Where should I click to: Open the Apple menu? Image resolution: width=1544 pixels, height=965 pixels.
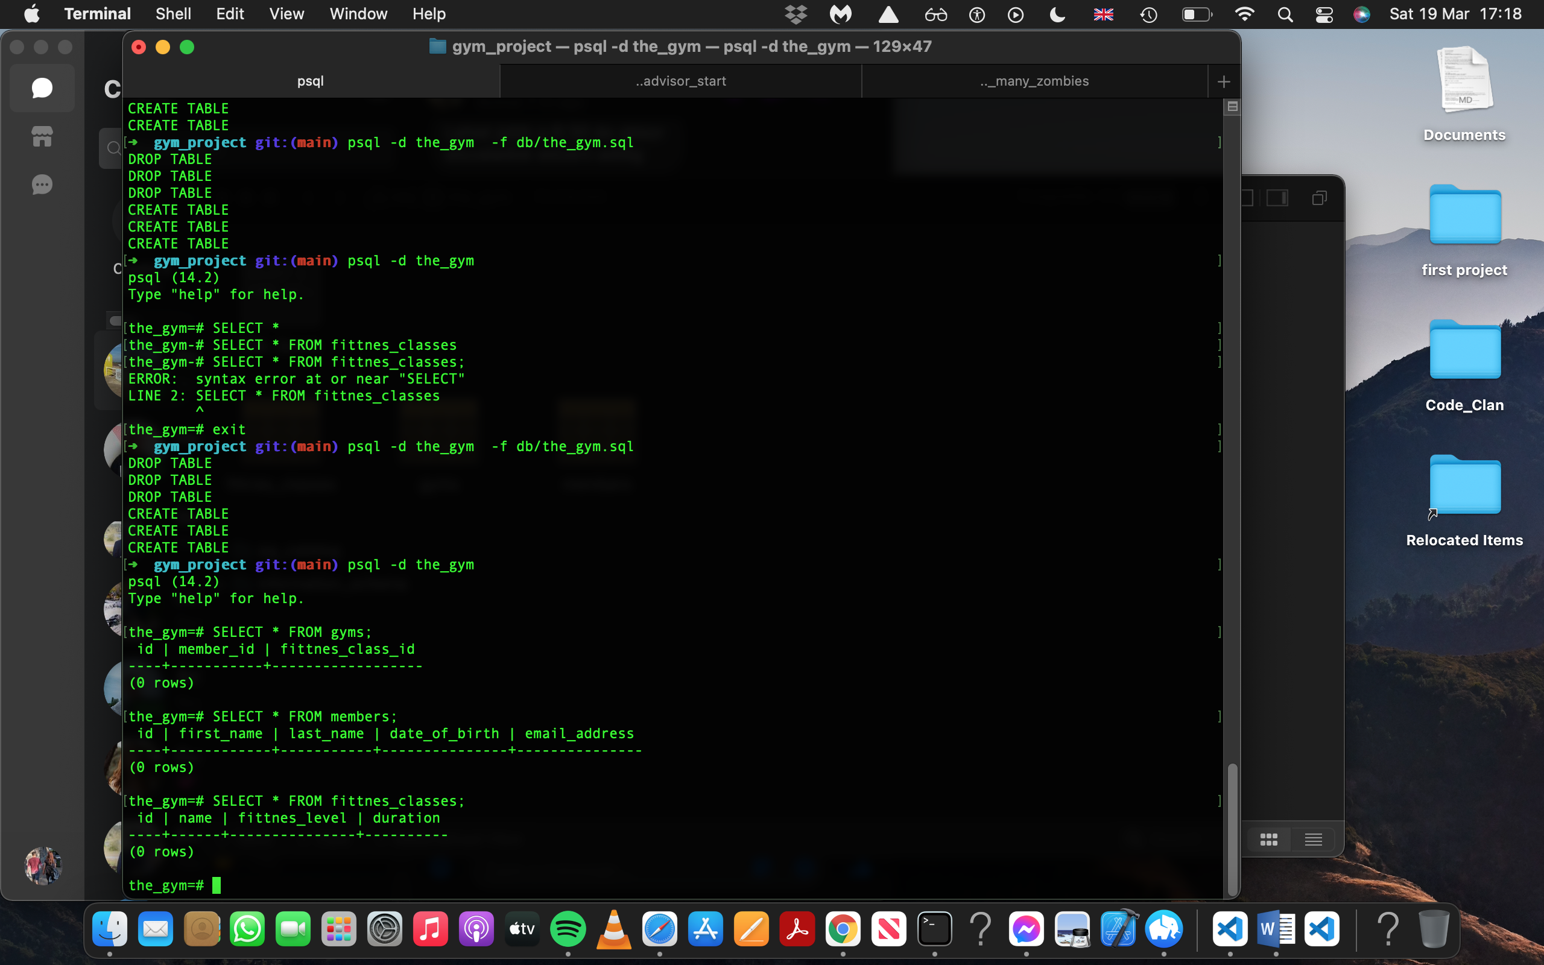coord(32,14)
